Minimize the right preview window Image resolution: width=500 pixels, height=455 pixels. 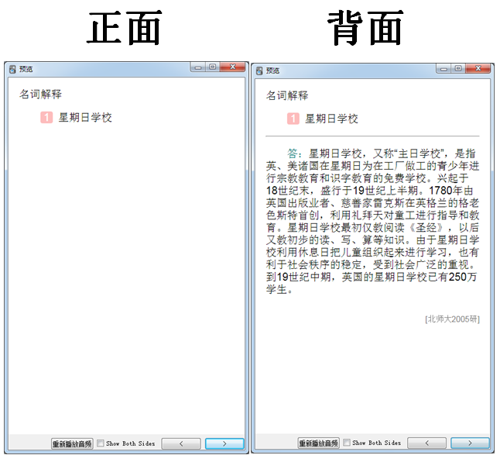tap(443, 68)
